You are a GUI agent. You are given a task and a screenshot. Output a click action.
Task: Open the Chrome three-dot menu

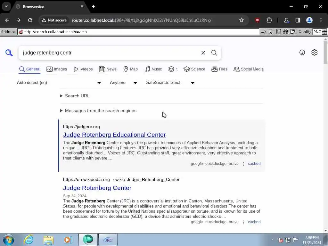(x=321, y=20)
